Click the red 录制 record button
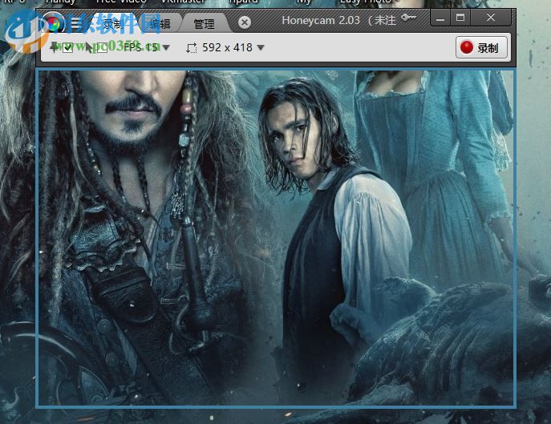 pos(481,47)
